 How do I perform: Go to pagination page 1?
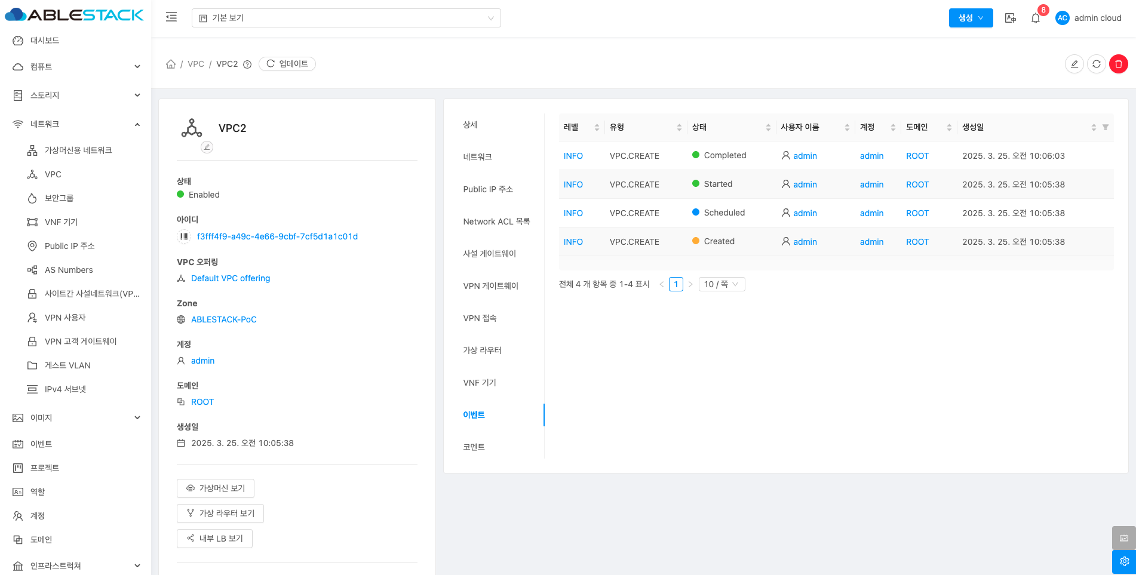(676, 284)
